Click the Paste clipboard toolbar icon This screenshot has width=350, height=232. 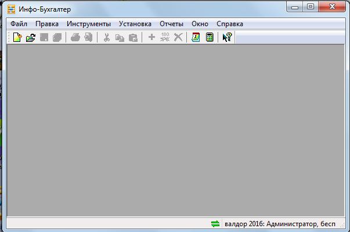pyautogui.click(x=133, y=38)
